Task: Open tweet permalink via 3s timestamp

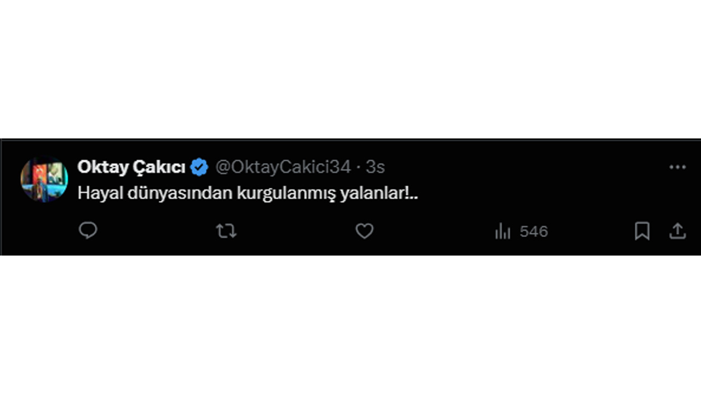Action: [375, 167]
